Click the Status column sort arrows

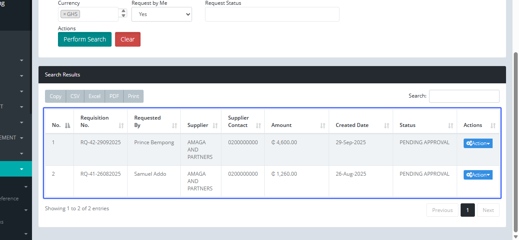pos(451,126)
